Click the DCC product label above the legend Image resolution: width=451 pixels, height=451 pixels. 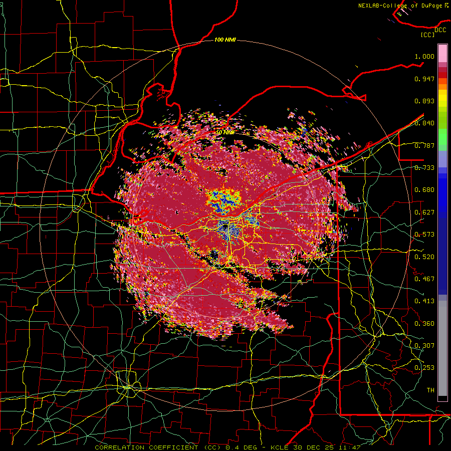coord(440,30)
